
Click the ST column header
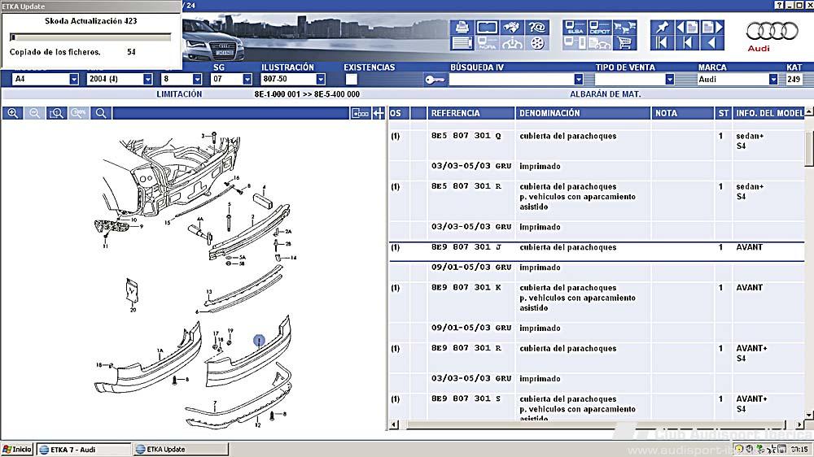723,113
